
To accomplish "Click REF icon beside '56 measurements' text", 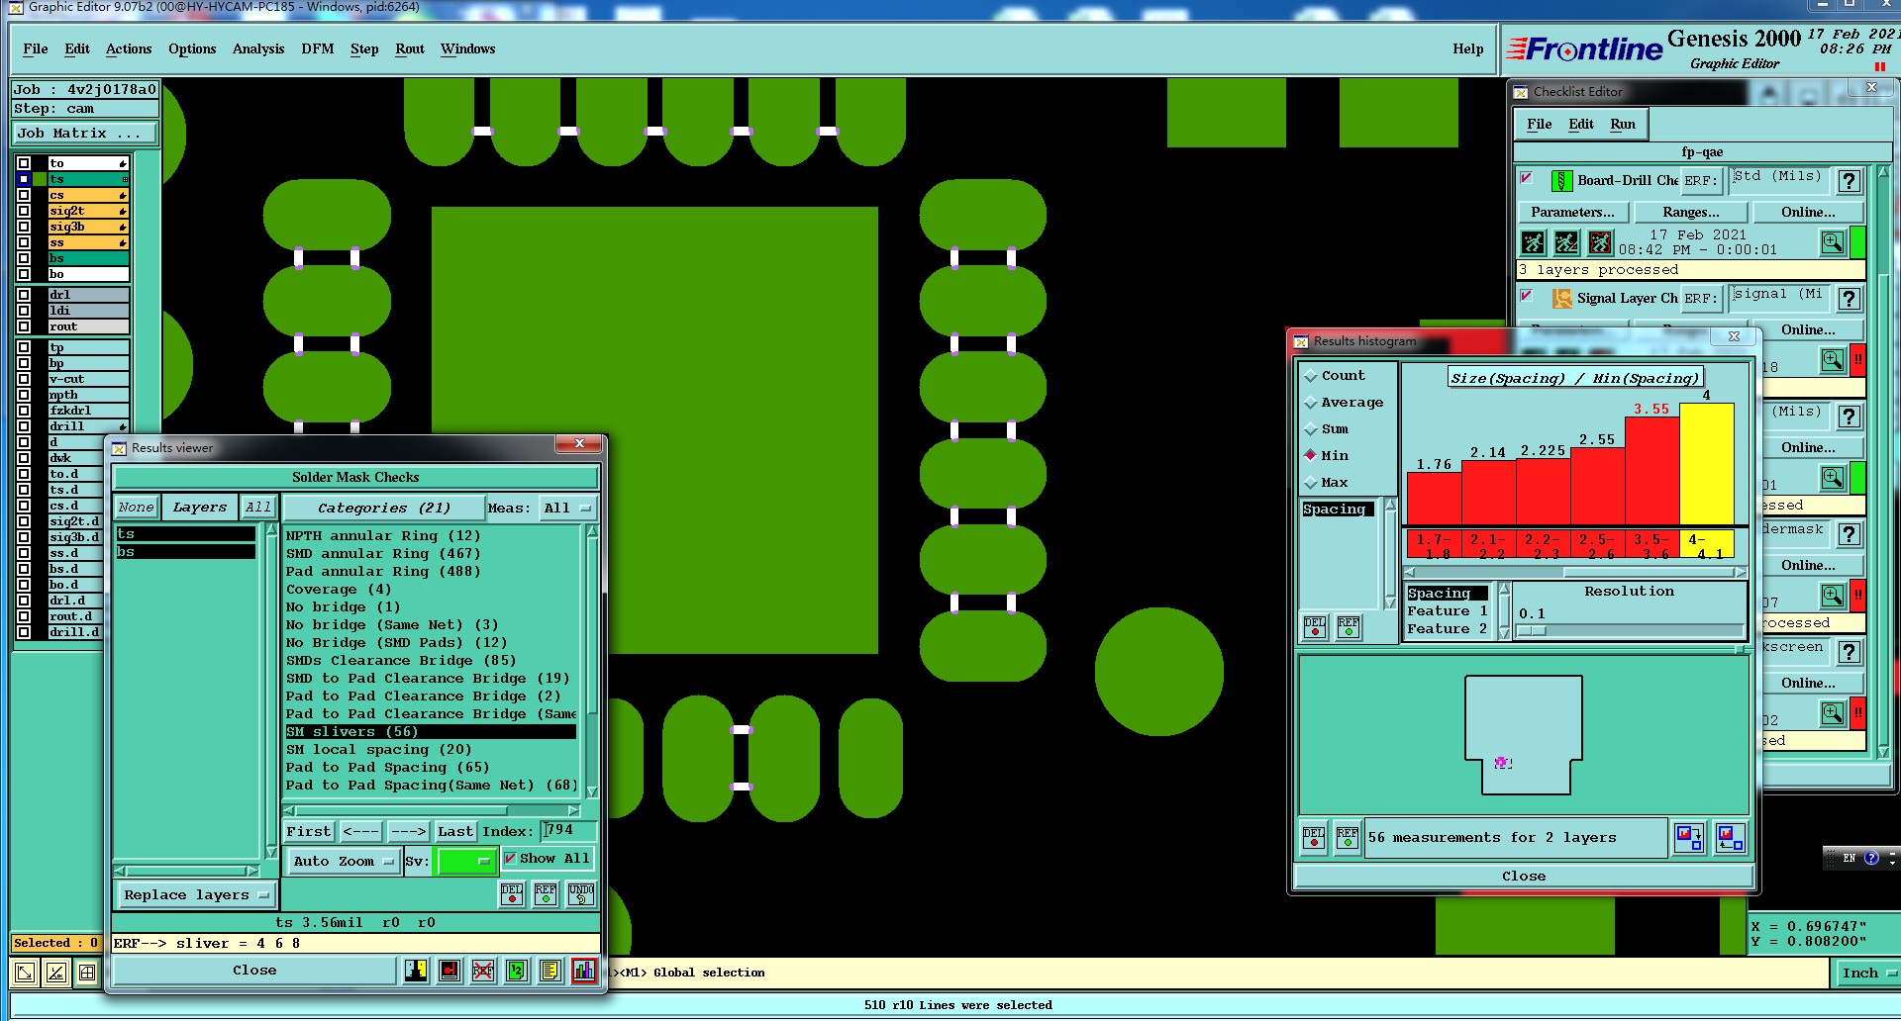I will pyautogui.click(x=1348, y=838).
